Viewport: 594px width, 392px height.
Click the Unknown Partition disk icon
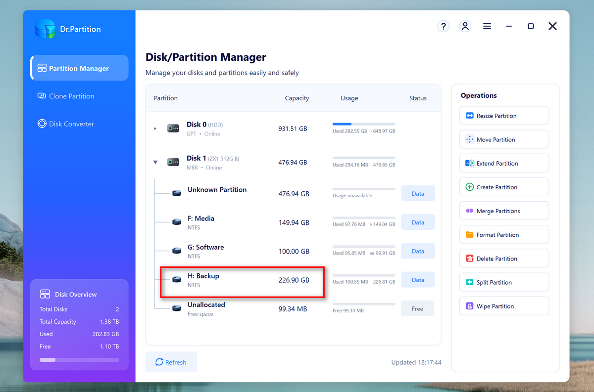(x=177, y=193)
